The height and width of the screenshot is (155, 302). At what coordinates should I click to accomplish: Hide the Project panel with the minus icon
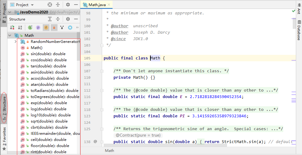coord(76,5)
